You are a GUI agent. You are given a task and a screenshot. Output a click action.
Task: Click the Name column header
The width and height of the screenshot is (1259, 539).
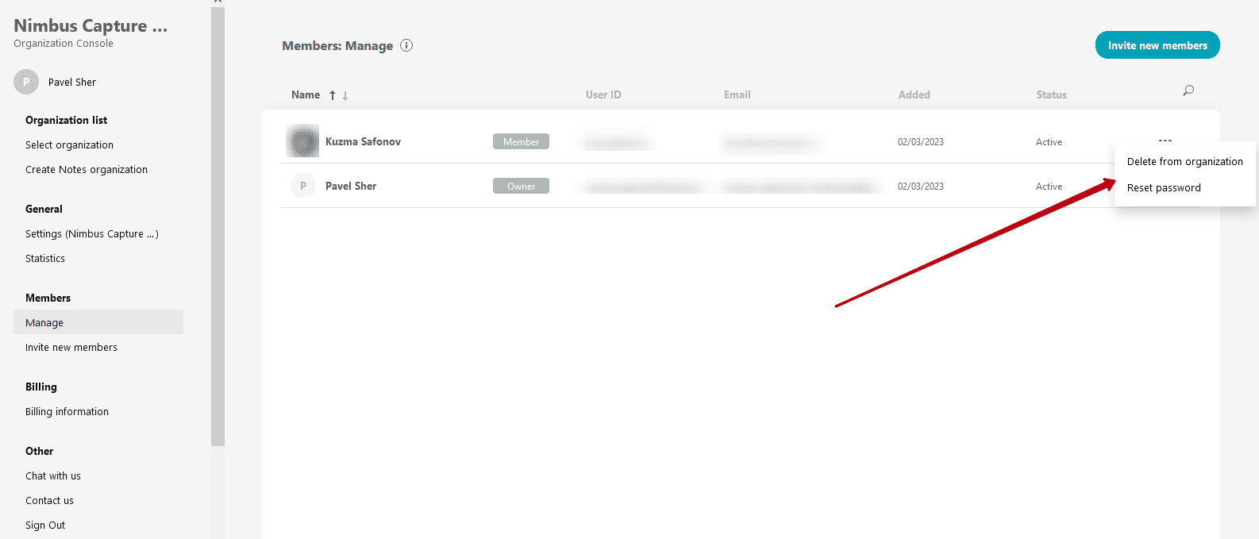coord(306,94)
